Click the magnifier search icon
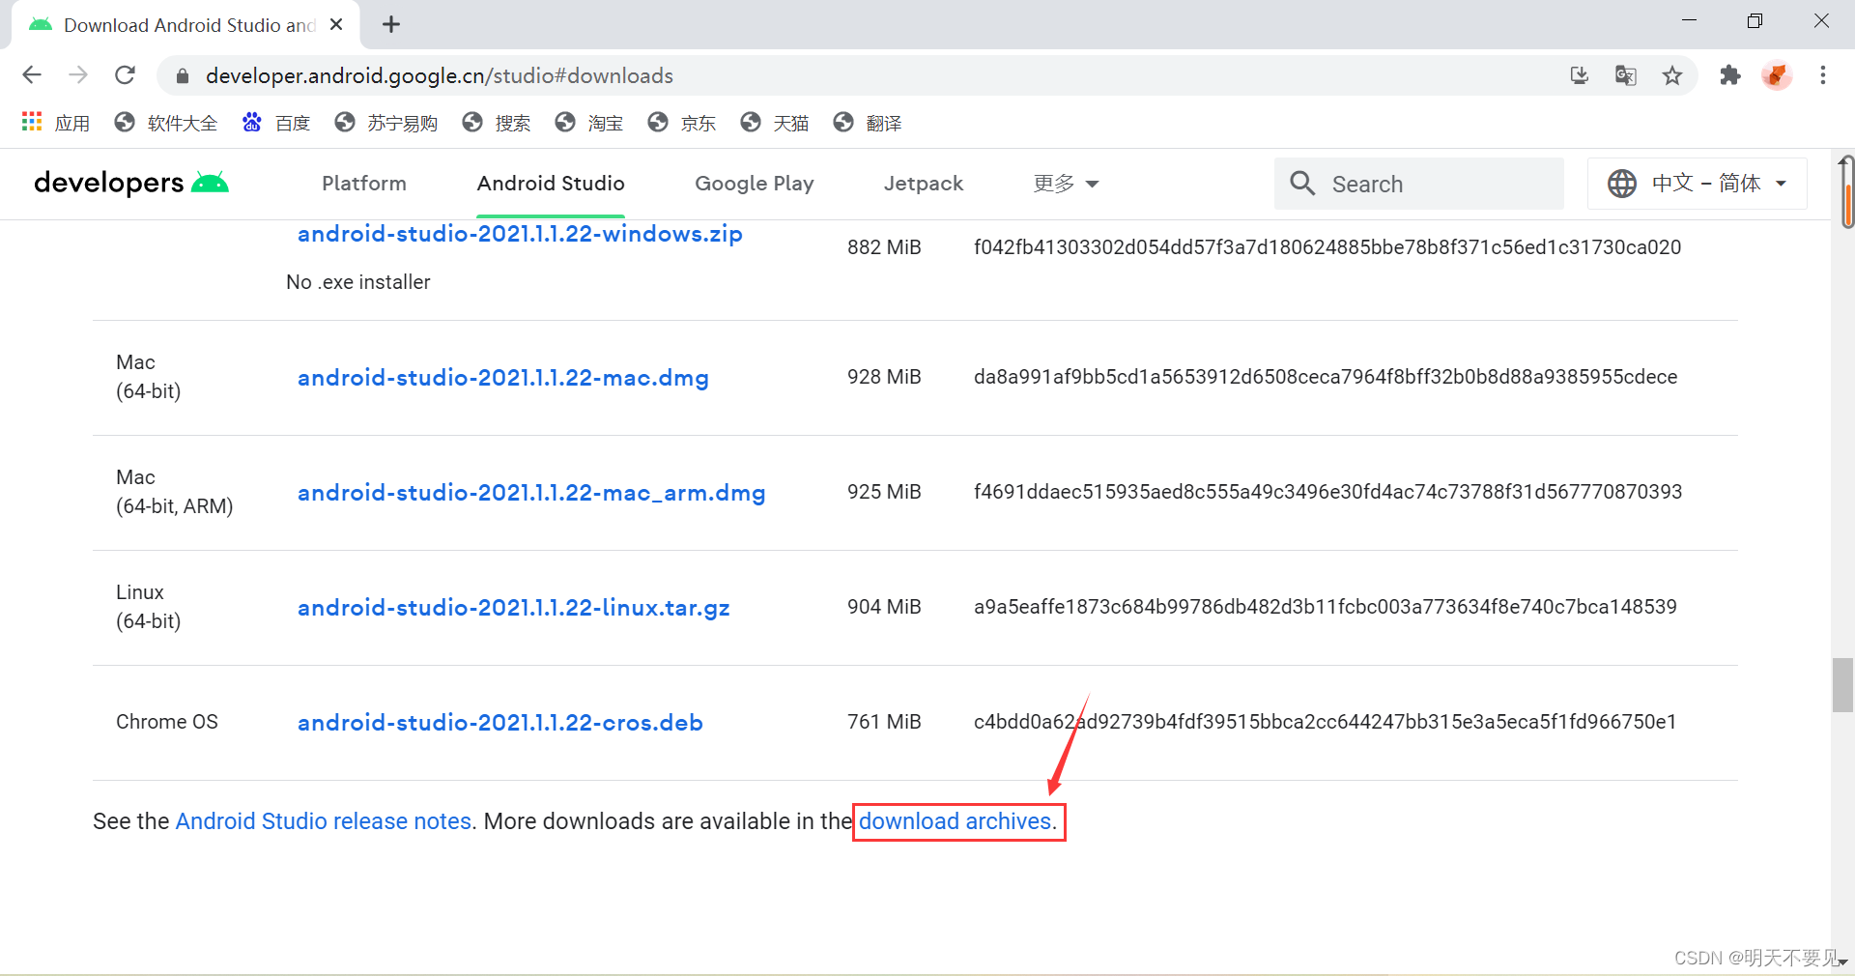The width and height of the screenshot is (1855, 976). 1302,184
